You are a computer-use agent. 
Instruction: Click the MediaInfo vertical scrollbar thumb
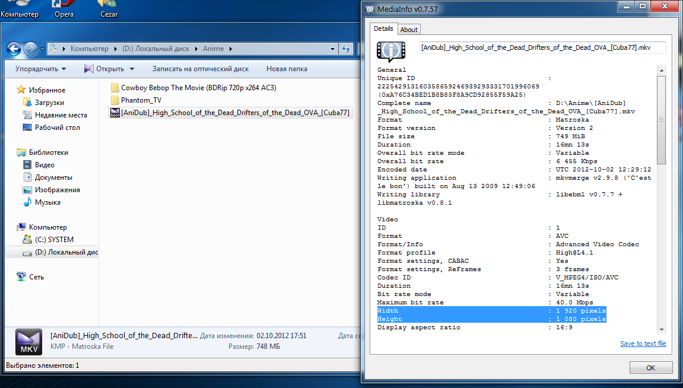[x=662, y=120]
